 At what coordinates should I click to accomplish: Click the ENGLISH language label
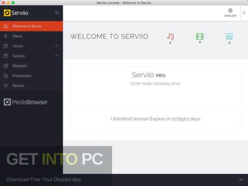[230, 16]
